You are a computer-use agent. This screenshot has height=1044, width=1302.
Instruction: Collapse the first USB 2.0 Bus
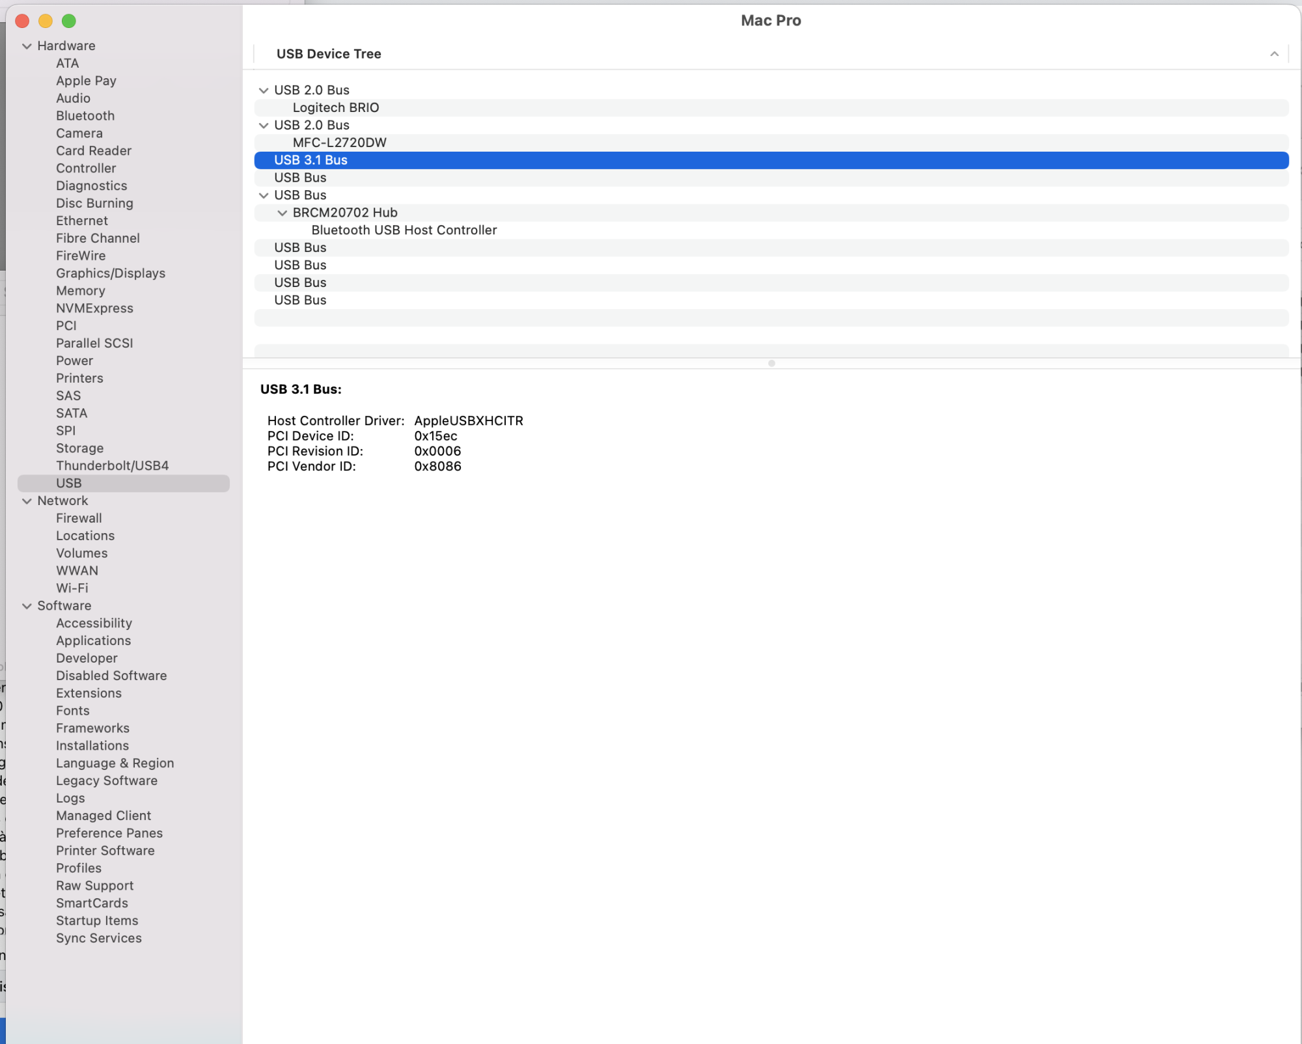coord(264,90)
